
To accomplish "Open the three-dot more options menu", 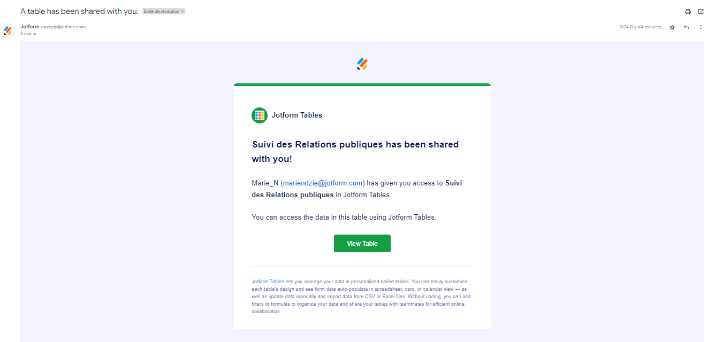I will click(701, 27).
